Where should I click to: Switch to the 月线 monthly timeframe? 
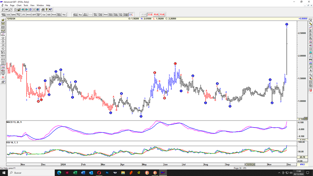162,15
